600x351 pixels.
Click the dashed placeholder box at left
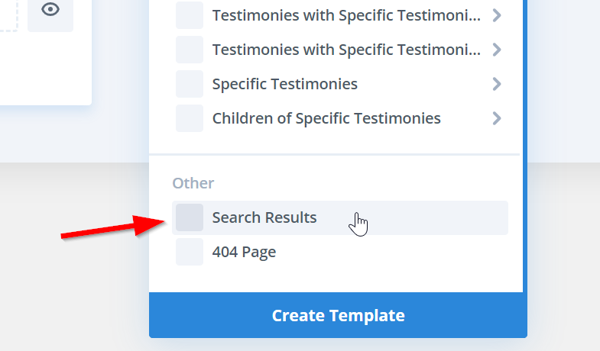pos(8,15)
